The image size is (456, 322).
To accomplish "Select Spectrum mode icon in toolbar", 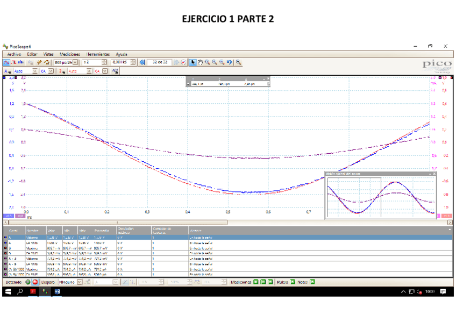I will pyautogui.click(x=20, y=62).
